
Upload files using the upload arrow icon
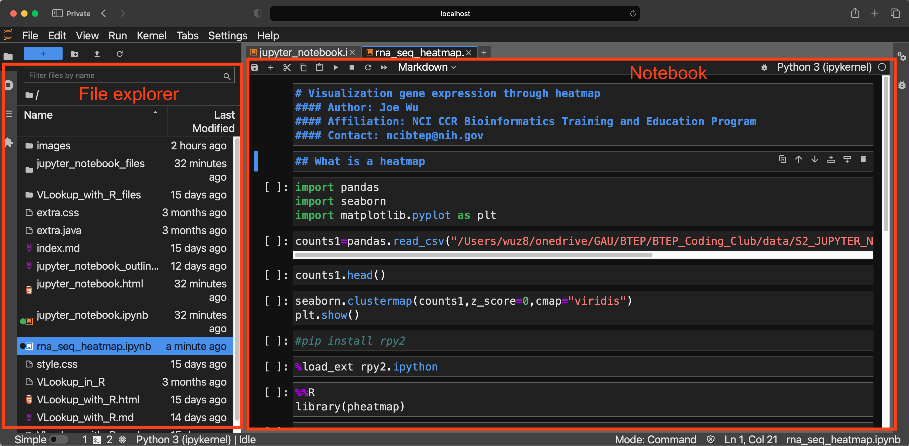coord(97,54)
